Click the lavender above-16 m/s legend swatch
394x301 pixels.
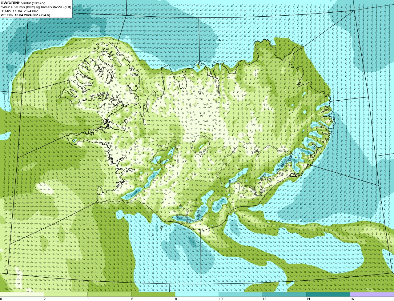click(372, 294)
